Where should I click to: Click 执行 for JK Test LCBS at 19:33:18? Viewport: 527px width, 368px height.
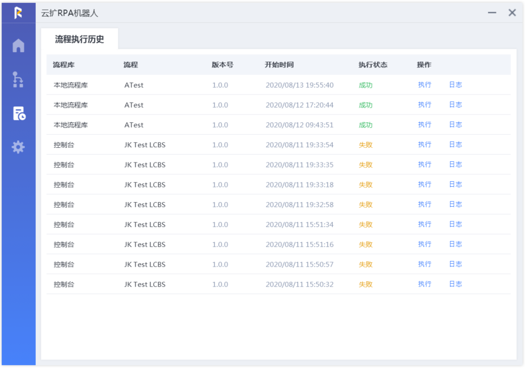(x=425, y=184)
